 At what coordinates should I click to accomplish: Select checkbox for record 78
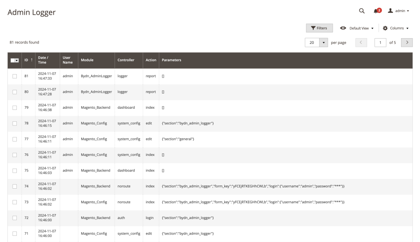coord(15,123)
